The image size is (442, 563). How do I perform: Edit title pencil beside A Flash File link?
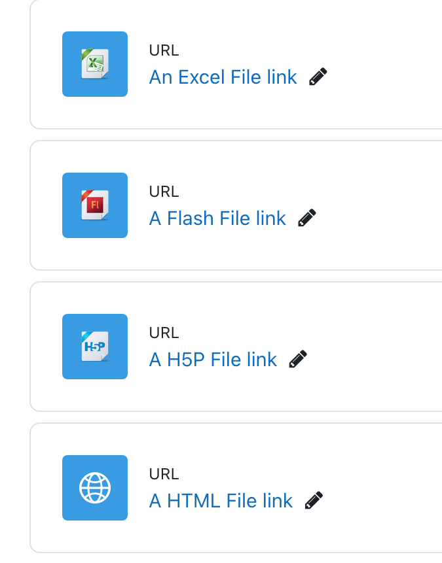coord(307,218)
